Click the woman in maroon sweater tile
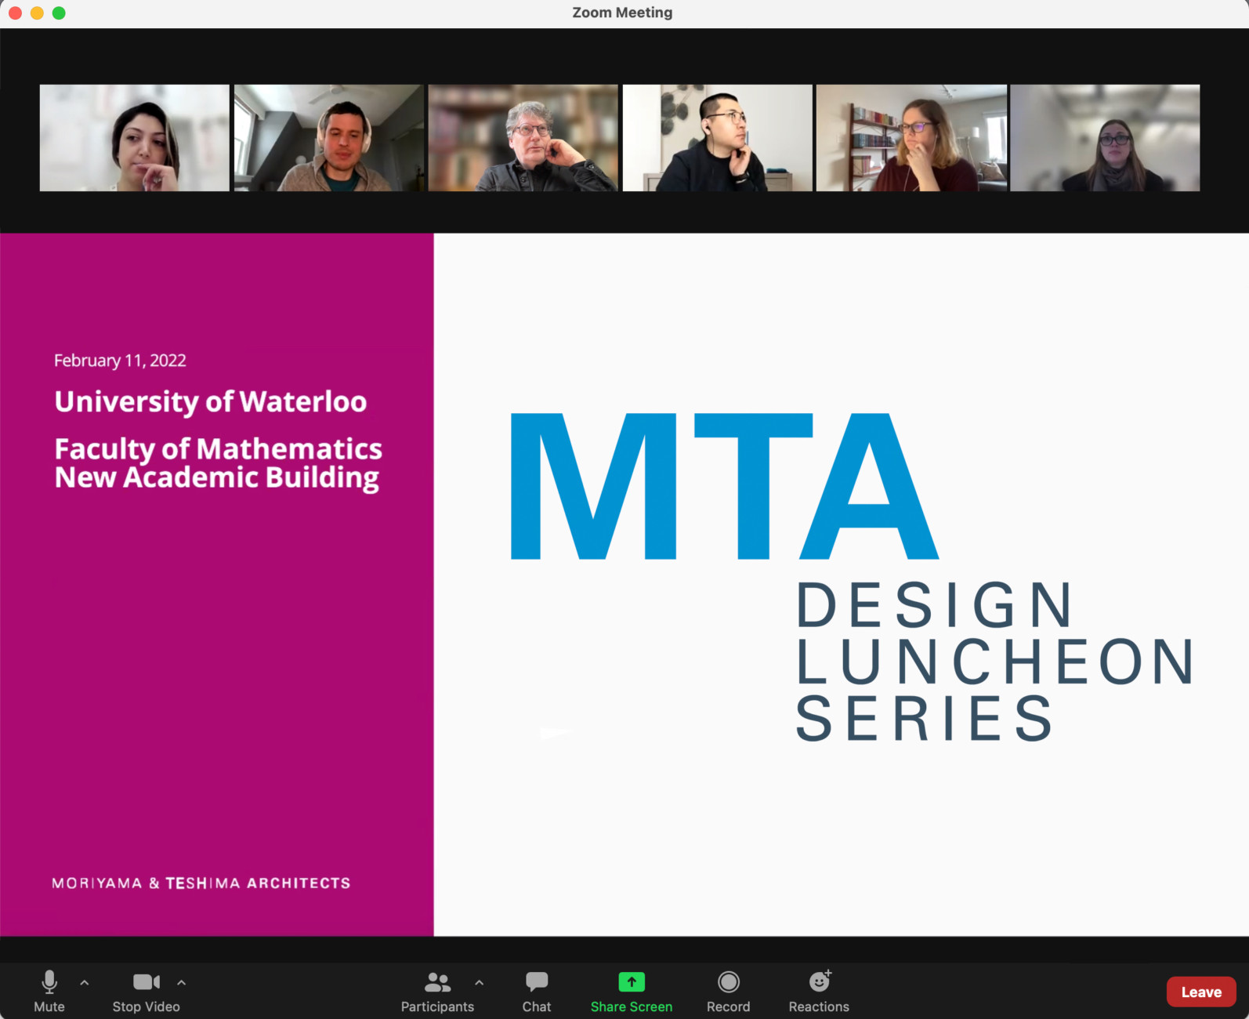The width and height of the screenshot is (1249, 1019). click(911, 138)
